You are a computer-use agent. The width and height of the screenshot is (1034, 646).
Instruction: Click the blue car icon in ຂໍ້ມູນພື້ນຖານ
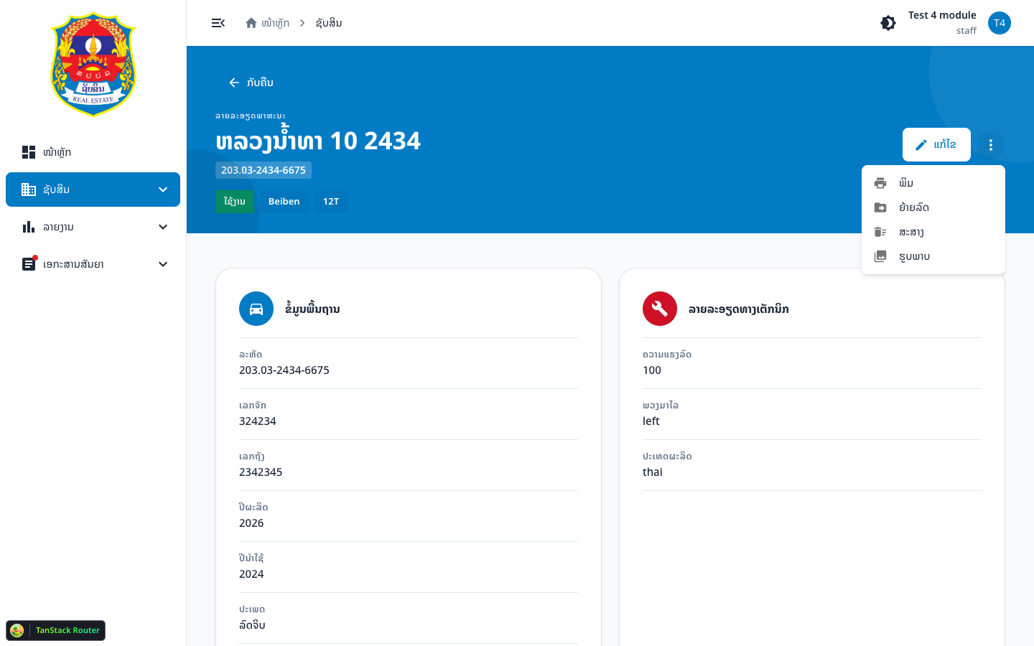256,309
